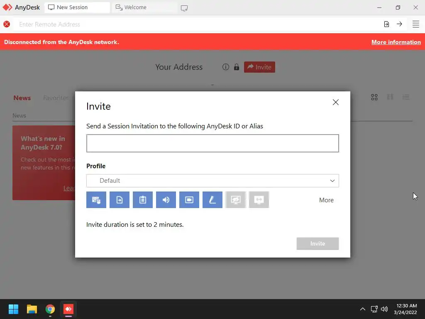Toggle privacy mode permission icon
425x319 pixels.
pyautogui.click(x=236, y=200)
